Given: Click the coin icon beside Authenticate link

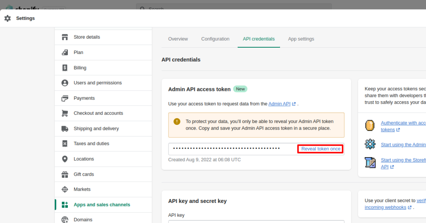Looking at the screenshot, I should click(370, 126).
